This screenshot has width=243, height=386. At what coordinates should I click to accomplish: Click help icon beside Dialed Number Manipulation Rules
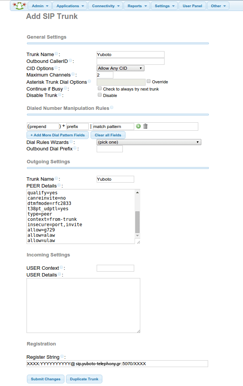tap(111, 107)
